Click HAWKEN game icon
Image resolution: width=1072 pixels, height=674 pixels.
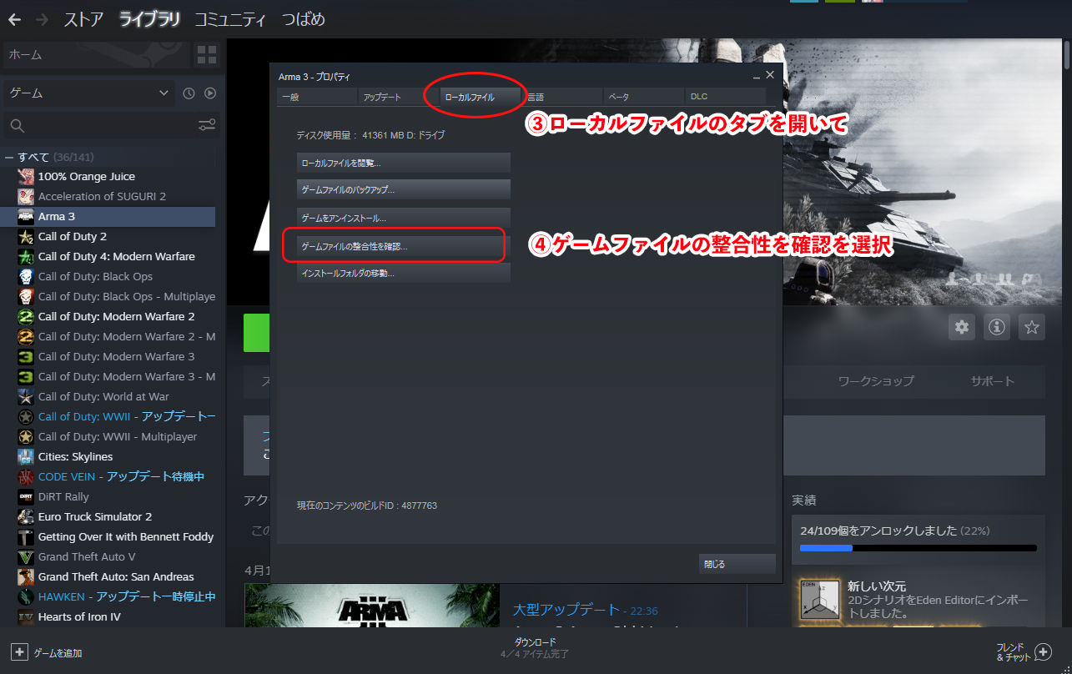26,596
